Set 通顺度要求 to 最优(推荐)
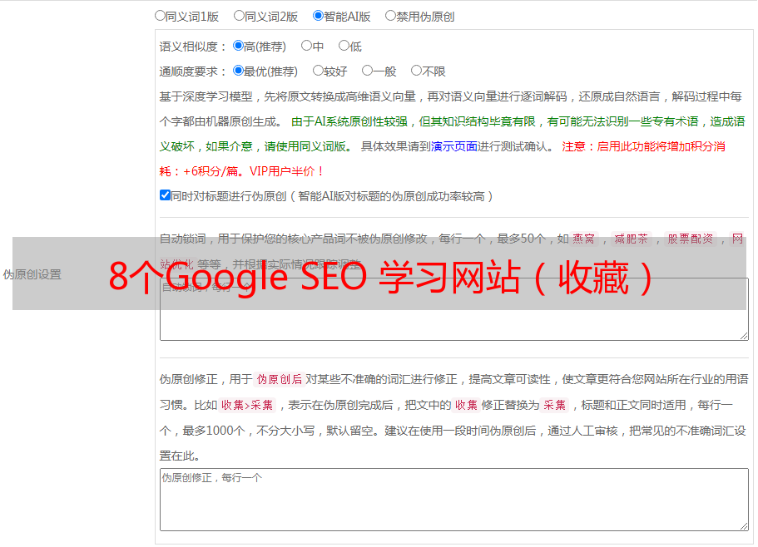The height and width of the screenshot is (547, 758). (238, 71)
